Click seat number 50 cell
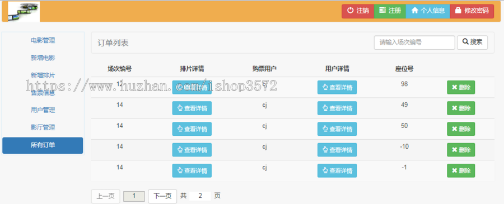 (404, 126)
